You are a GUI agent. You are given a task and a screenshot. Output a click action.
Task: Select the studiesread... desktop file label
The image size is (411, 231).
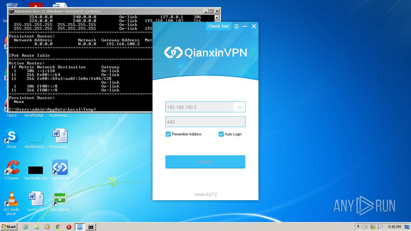(60, 115)
